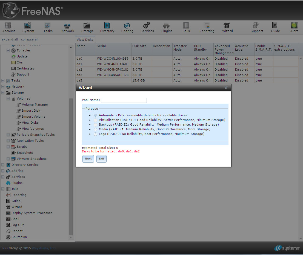Select Backups RAID Z2 radio button
This screenshot has height=255, width=303.
[x=95, y=125]
